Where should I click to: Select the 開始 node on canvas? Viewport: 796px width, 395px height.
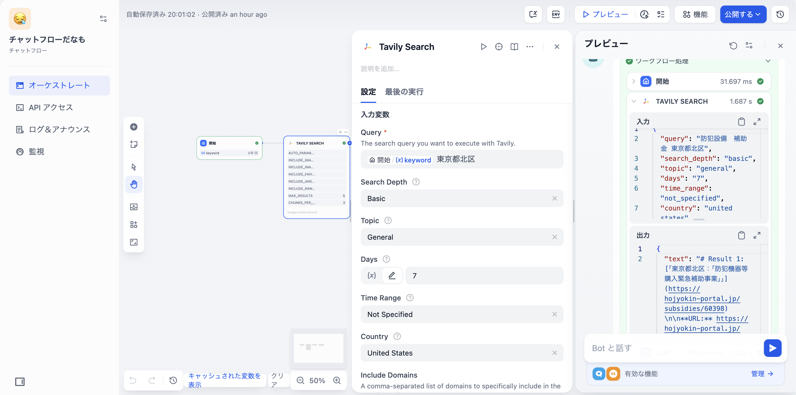click(229, 148)
